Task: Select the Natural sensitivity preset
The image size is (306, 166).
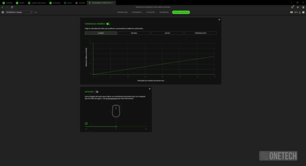Action: (x=134, y=33)
